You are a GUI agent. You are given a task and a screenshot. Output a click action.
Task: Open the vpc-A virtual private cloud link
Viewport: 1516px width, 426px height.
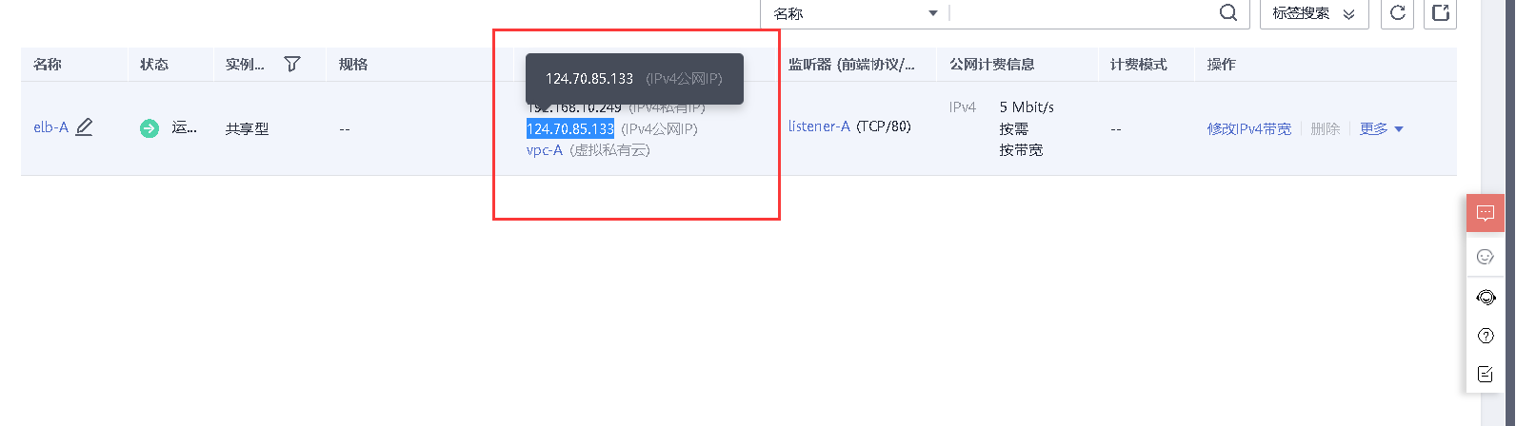[x=545, y=150]
